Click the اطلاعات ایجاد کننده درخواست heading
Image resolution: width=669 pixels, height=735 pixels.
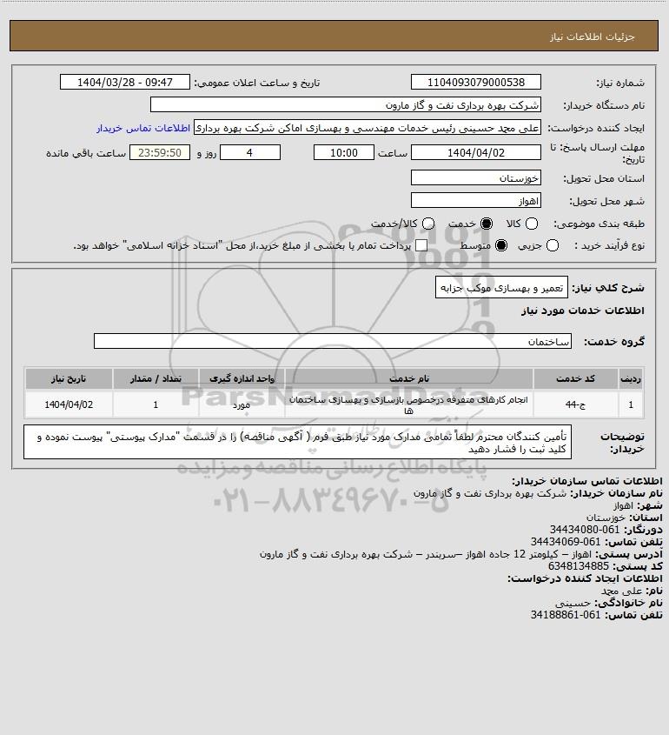click(x=586, y=578)
